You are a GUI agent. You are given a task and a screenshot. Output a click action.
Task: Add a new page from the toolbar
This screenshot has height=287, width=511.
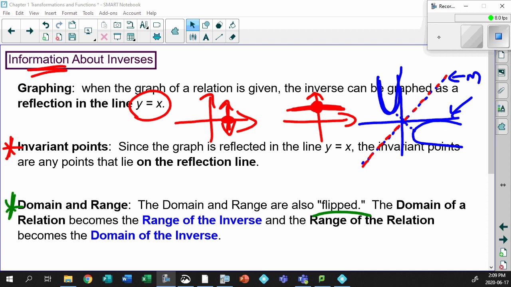(46, 37)
